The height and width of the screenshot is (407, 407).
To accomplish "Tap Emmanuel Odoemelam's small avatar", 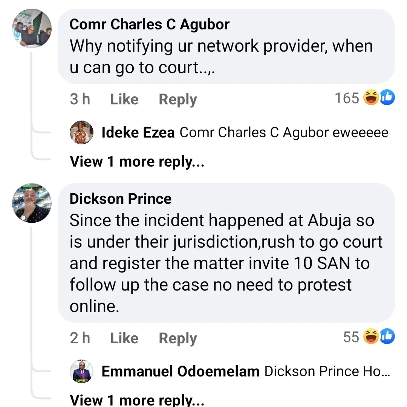I will [x=82, y=372].
